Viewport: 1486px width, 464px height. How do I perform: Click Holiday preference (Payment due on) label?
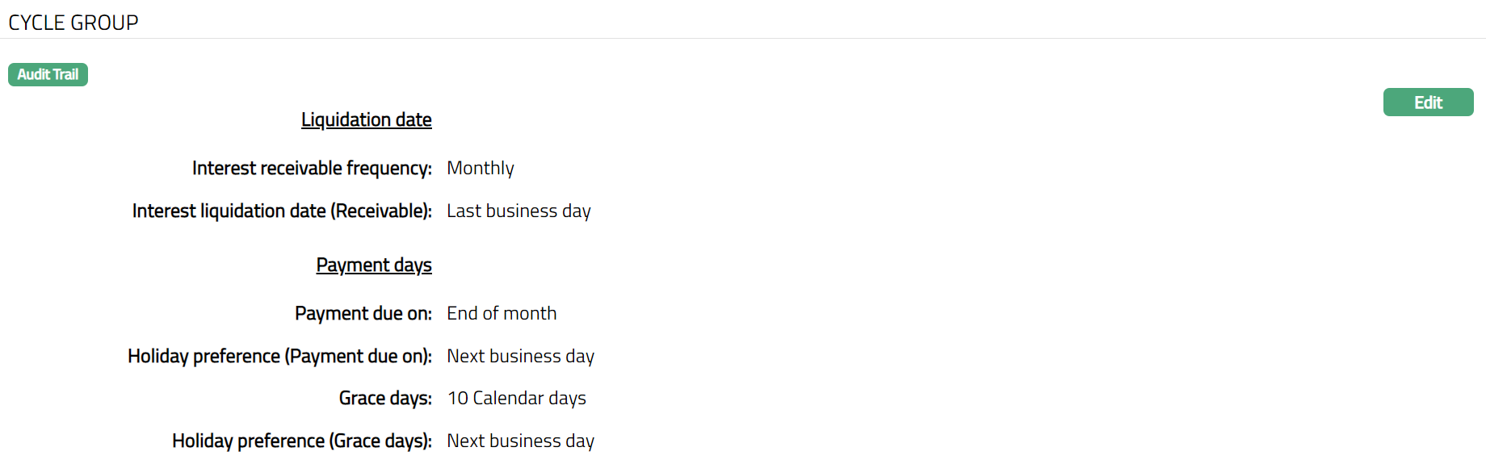click(279, 357)
